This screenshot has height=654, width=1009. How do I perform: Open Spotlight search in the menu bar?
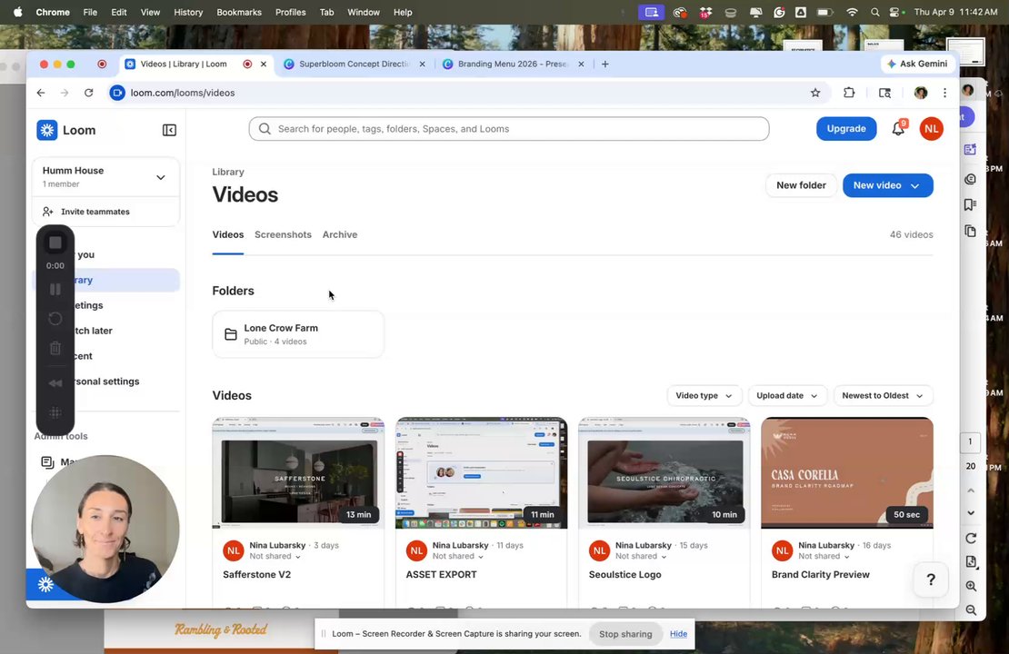pos(875,12)
